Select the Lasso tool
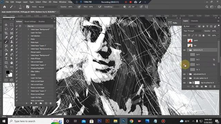221x124 pixels. [x=6, y=29]
